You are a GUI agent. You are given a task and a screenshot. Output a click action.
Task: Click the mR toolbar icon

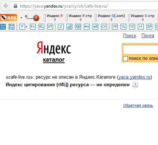[95, 27]
